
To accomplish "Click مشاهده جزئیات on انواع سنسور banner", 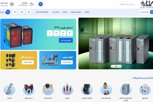I will click(68, 62).
